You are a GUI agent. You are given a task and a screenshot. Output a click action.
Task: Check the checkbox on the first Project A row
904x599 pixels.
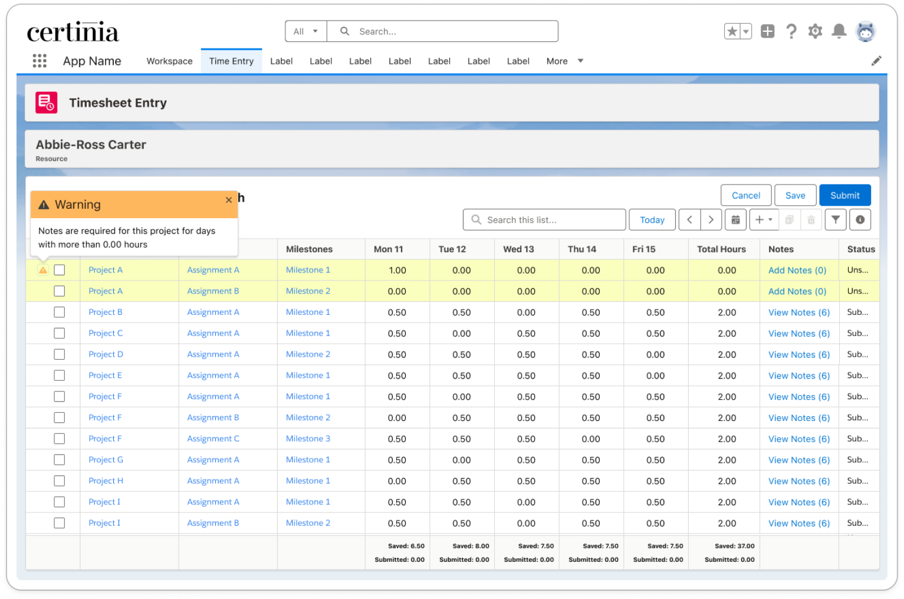59,269
